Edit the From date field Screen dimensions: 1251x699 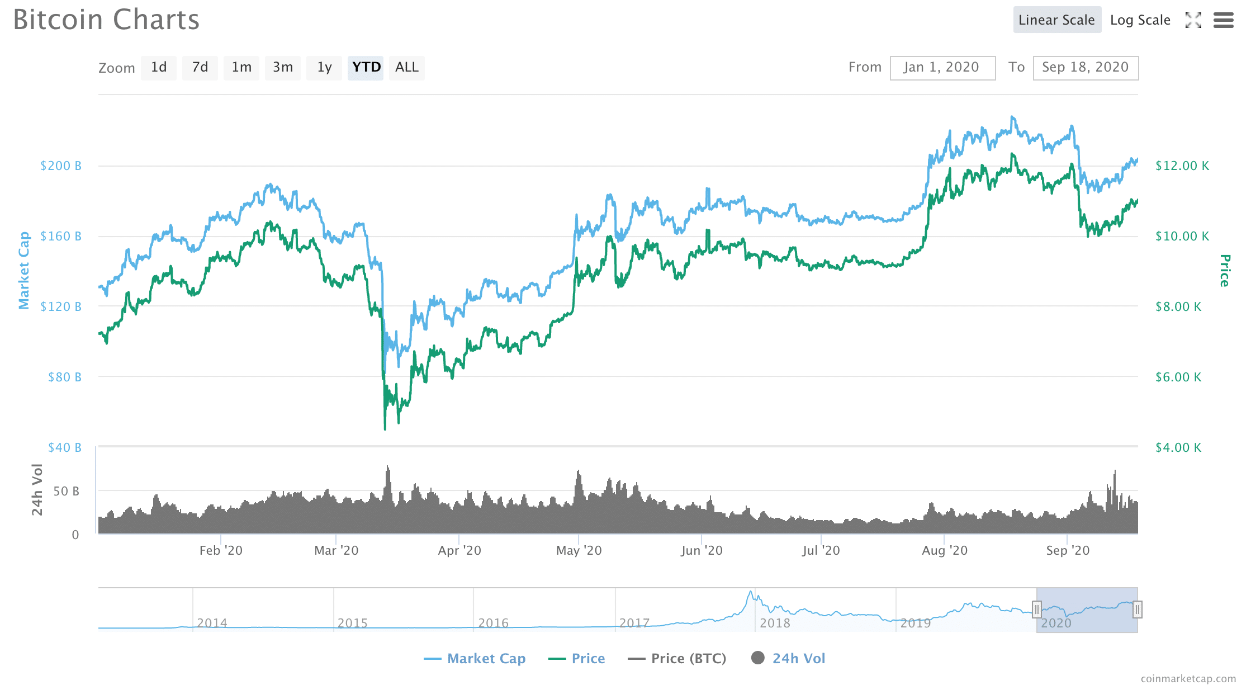[942, 68]
